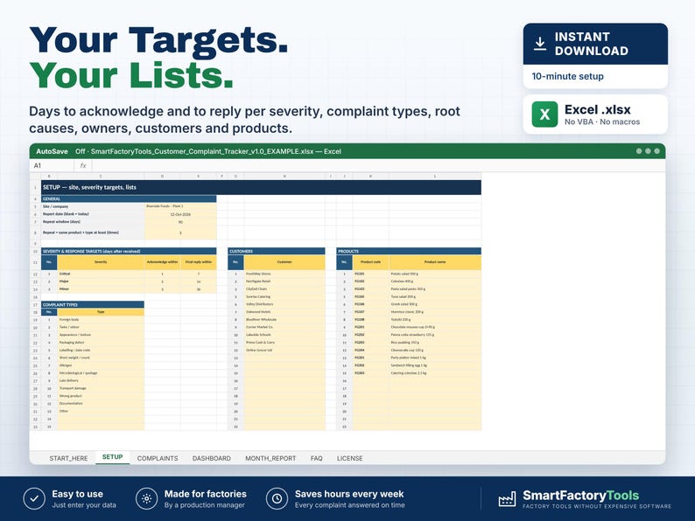
Task: Click the INSTANT DOWNLOAD button
Action: (x=595, y=44)
